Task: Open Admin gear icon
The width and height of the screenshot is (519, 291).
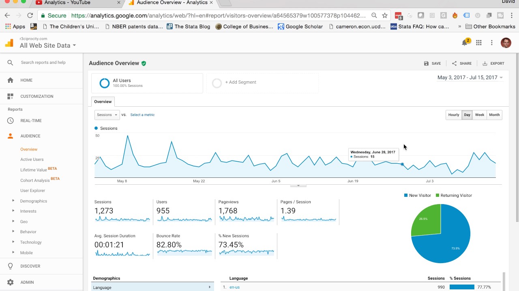Action: 11,282
